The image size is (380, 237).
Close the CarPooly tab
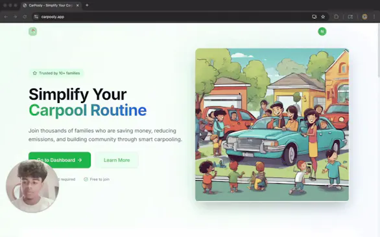coord(78,5)
